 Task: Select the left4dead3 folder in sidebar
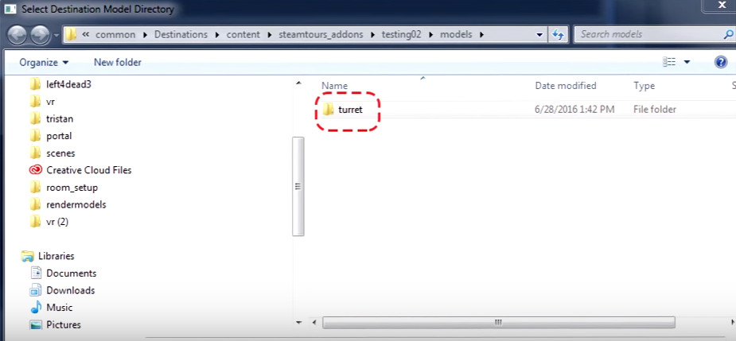69,83
